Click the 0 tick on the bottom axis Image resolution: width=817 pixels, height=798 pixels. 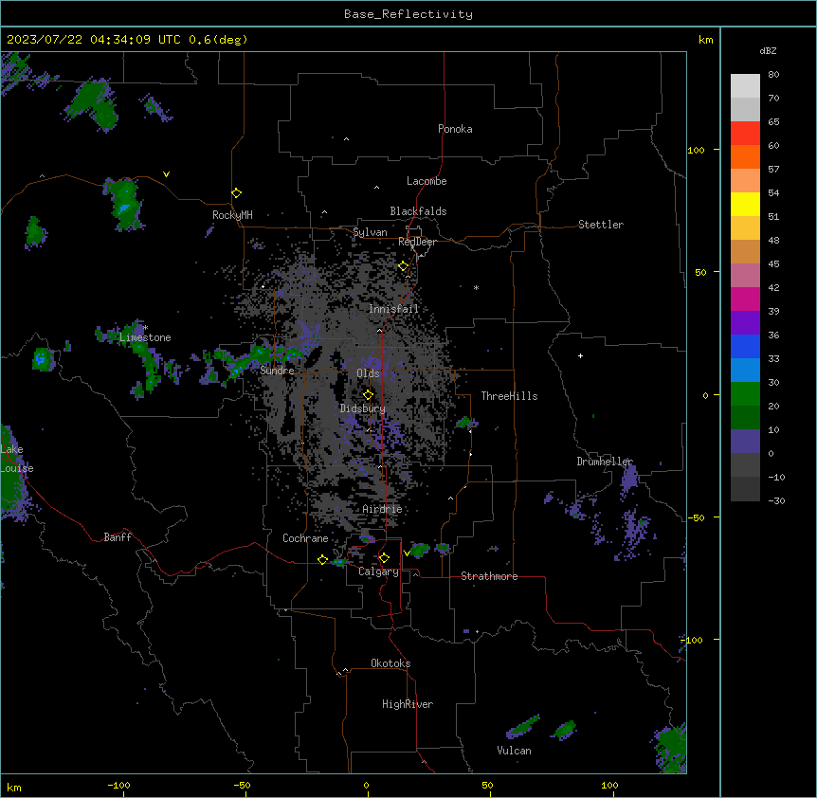(x=366, y=785)
